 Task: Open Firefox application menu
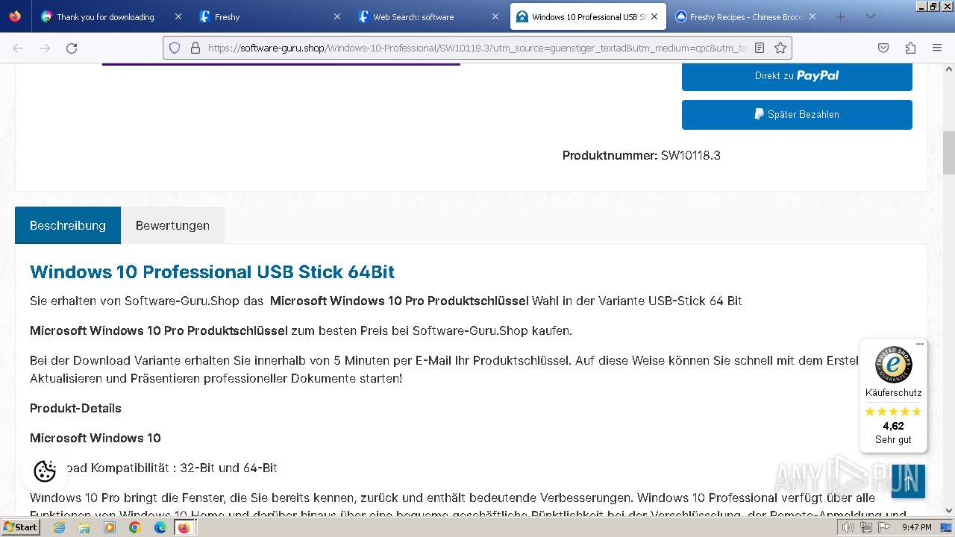click(937, 48)
